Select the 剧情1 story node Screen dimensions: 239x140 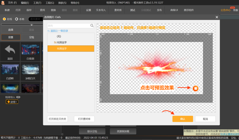pyautogui.click(x=12, y=102)
